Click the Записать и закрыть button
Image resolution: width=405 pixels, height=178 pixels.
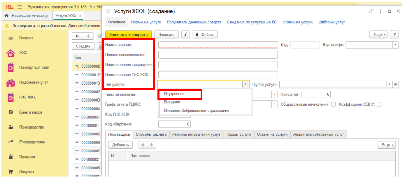(128, 35)
